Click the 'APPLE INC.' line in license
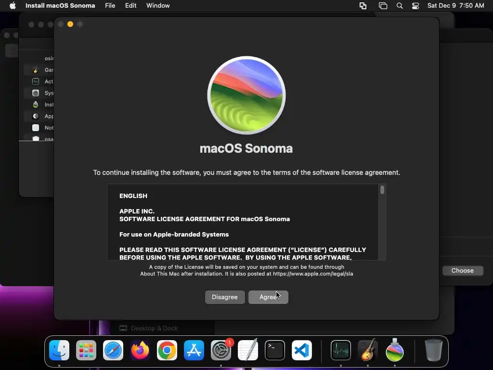Viewport: 493px width, 370px height. (x=137, y=211)
